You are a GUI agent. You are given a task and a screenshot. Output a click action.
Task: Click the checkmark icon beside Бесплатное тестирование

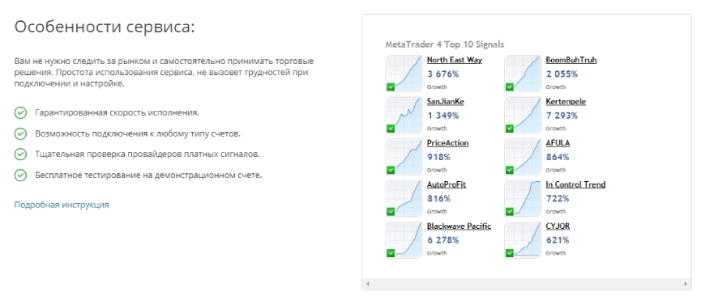(x=20, y=175)
